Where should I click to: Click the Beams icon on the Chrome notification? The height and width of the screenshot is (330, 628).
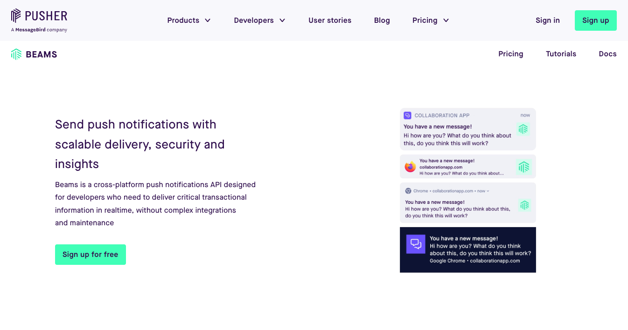click(524, 205)
